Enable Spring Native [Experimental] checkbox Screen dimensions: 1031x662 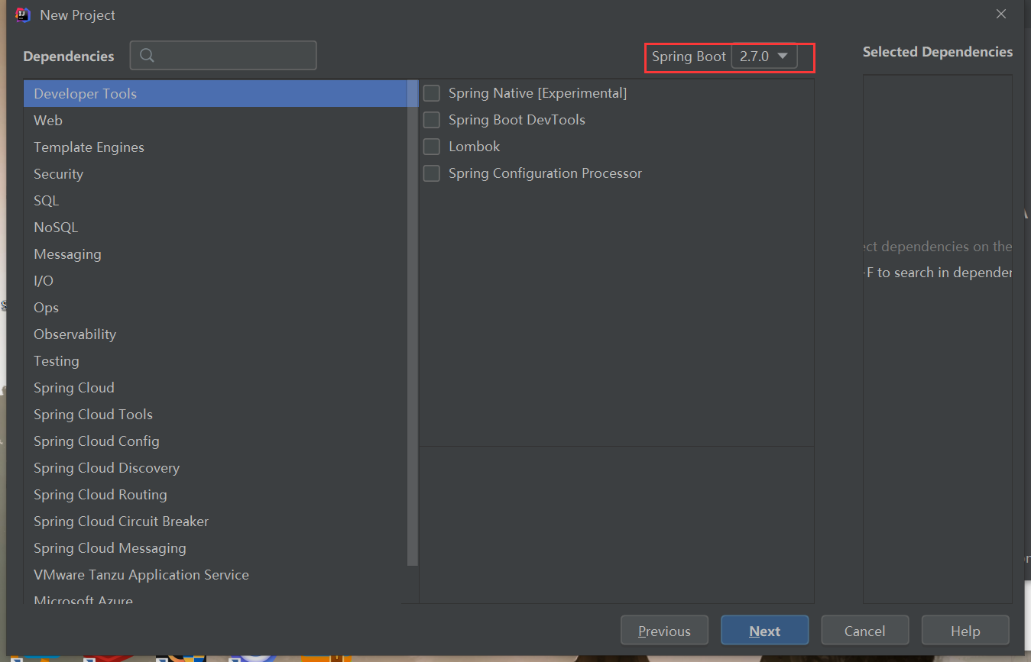click(x=432, y=93)
